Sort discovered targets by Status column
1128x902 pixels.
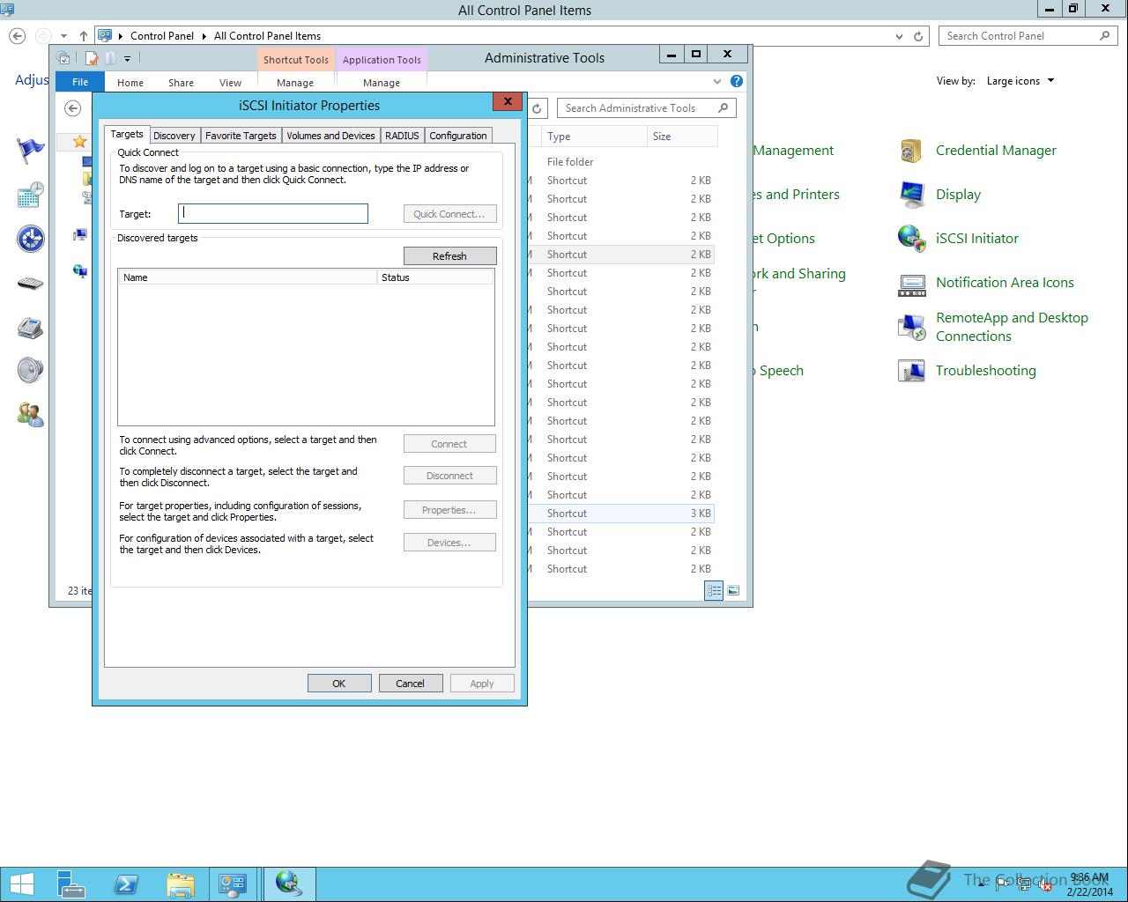coord(435,277)
